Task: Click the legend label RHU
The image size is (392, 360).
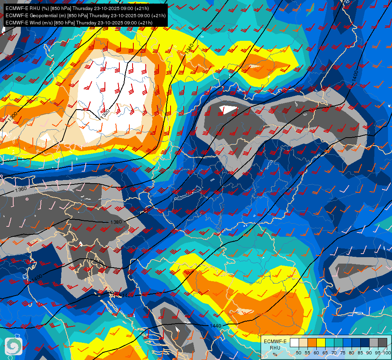Action: coord(275,348)
